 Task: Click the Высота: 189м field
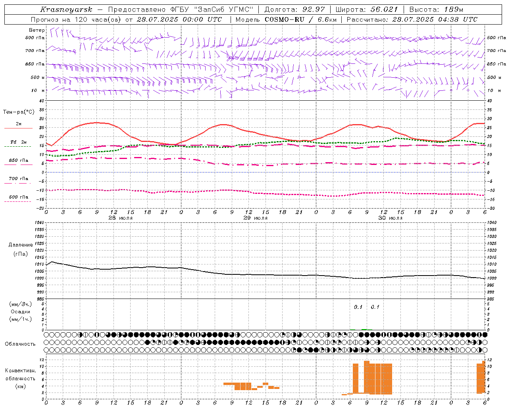pyautogui.click(x=437, y=10)
